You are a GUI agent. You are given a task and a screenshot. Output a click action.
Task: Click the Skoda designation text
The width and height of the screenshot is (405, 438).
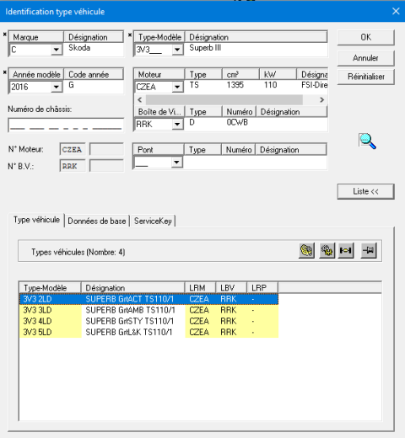[x=79, y=48]
